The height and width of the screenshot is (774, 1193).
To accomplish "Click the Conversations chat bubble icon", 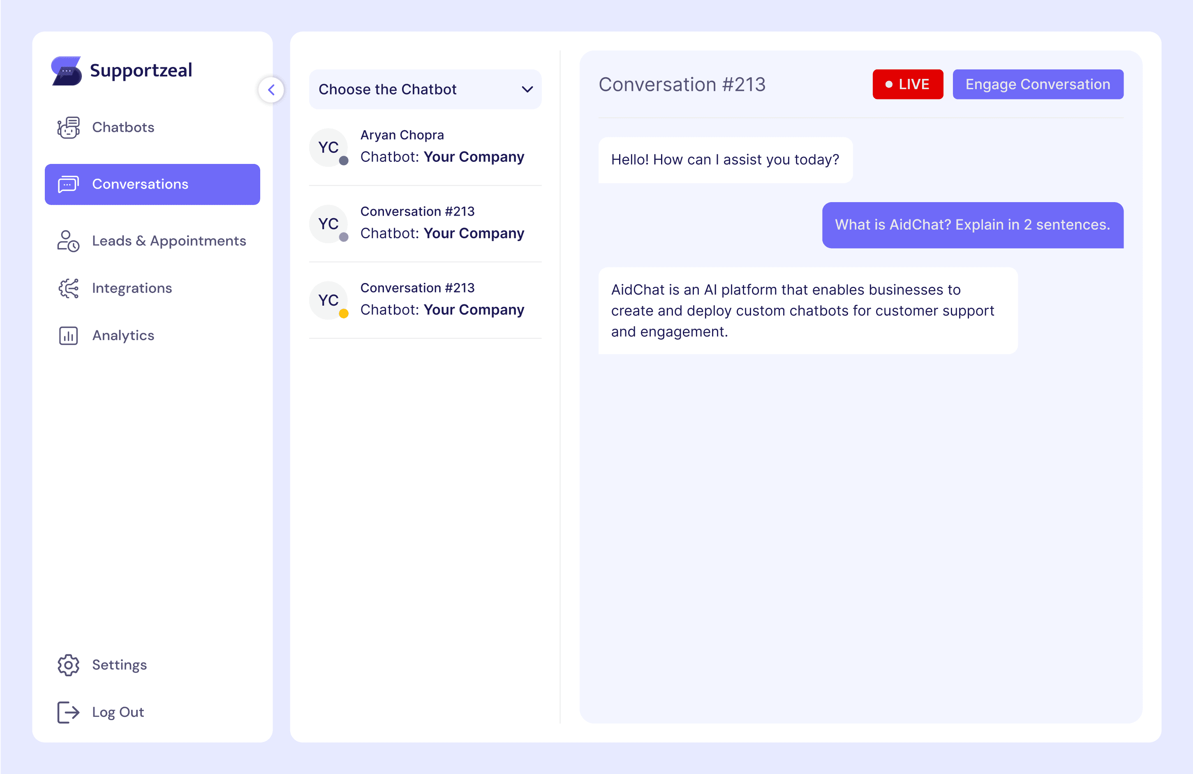I will 68,184.
